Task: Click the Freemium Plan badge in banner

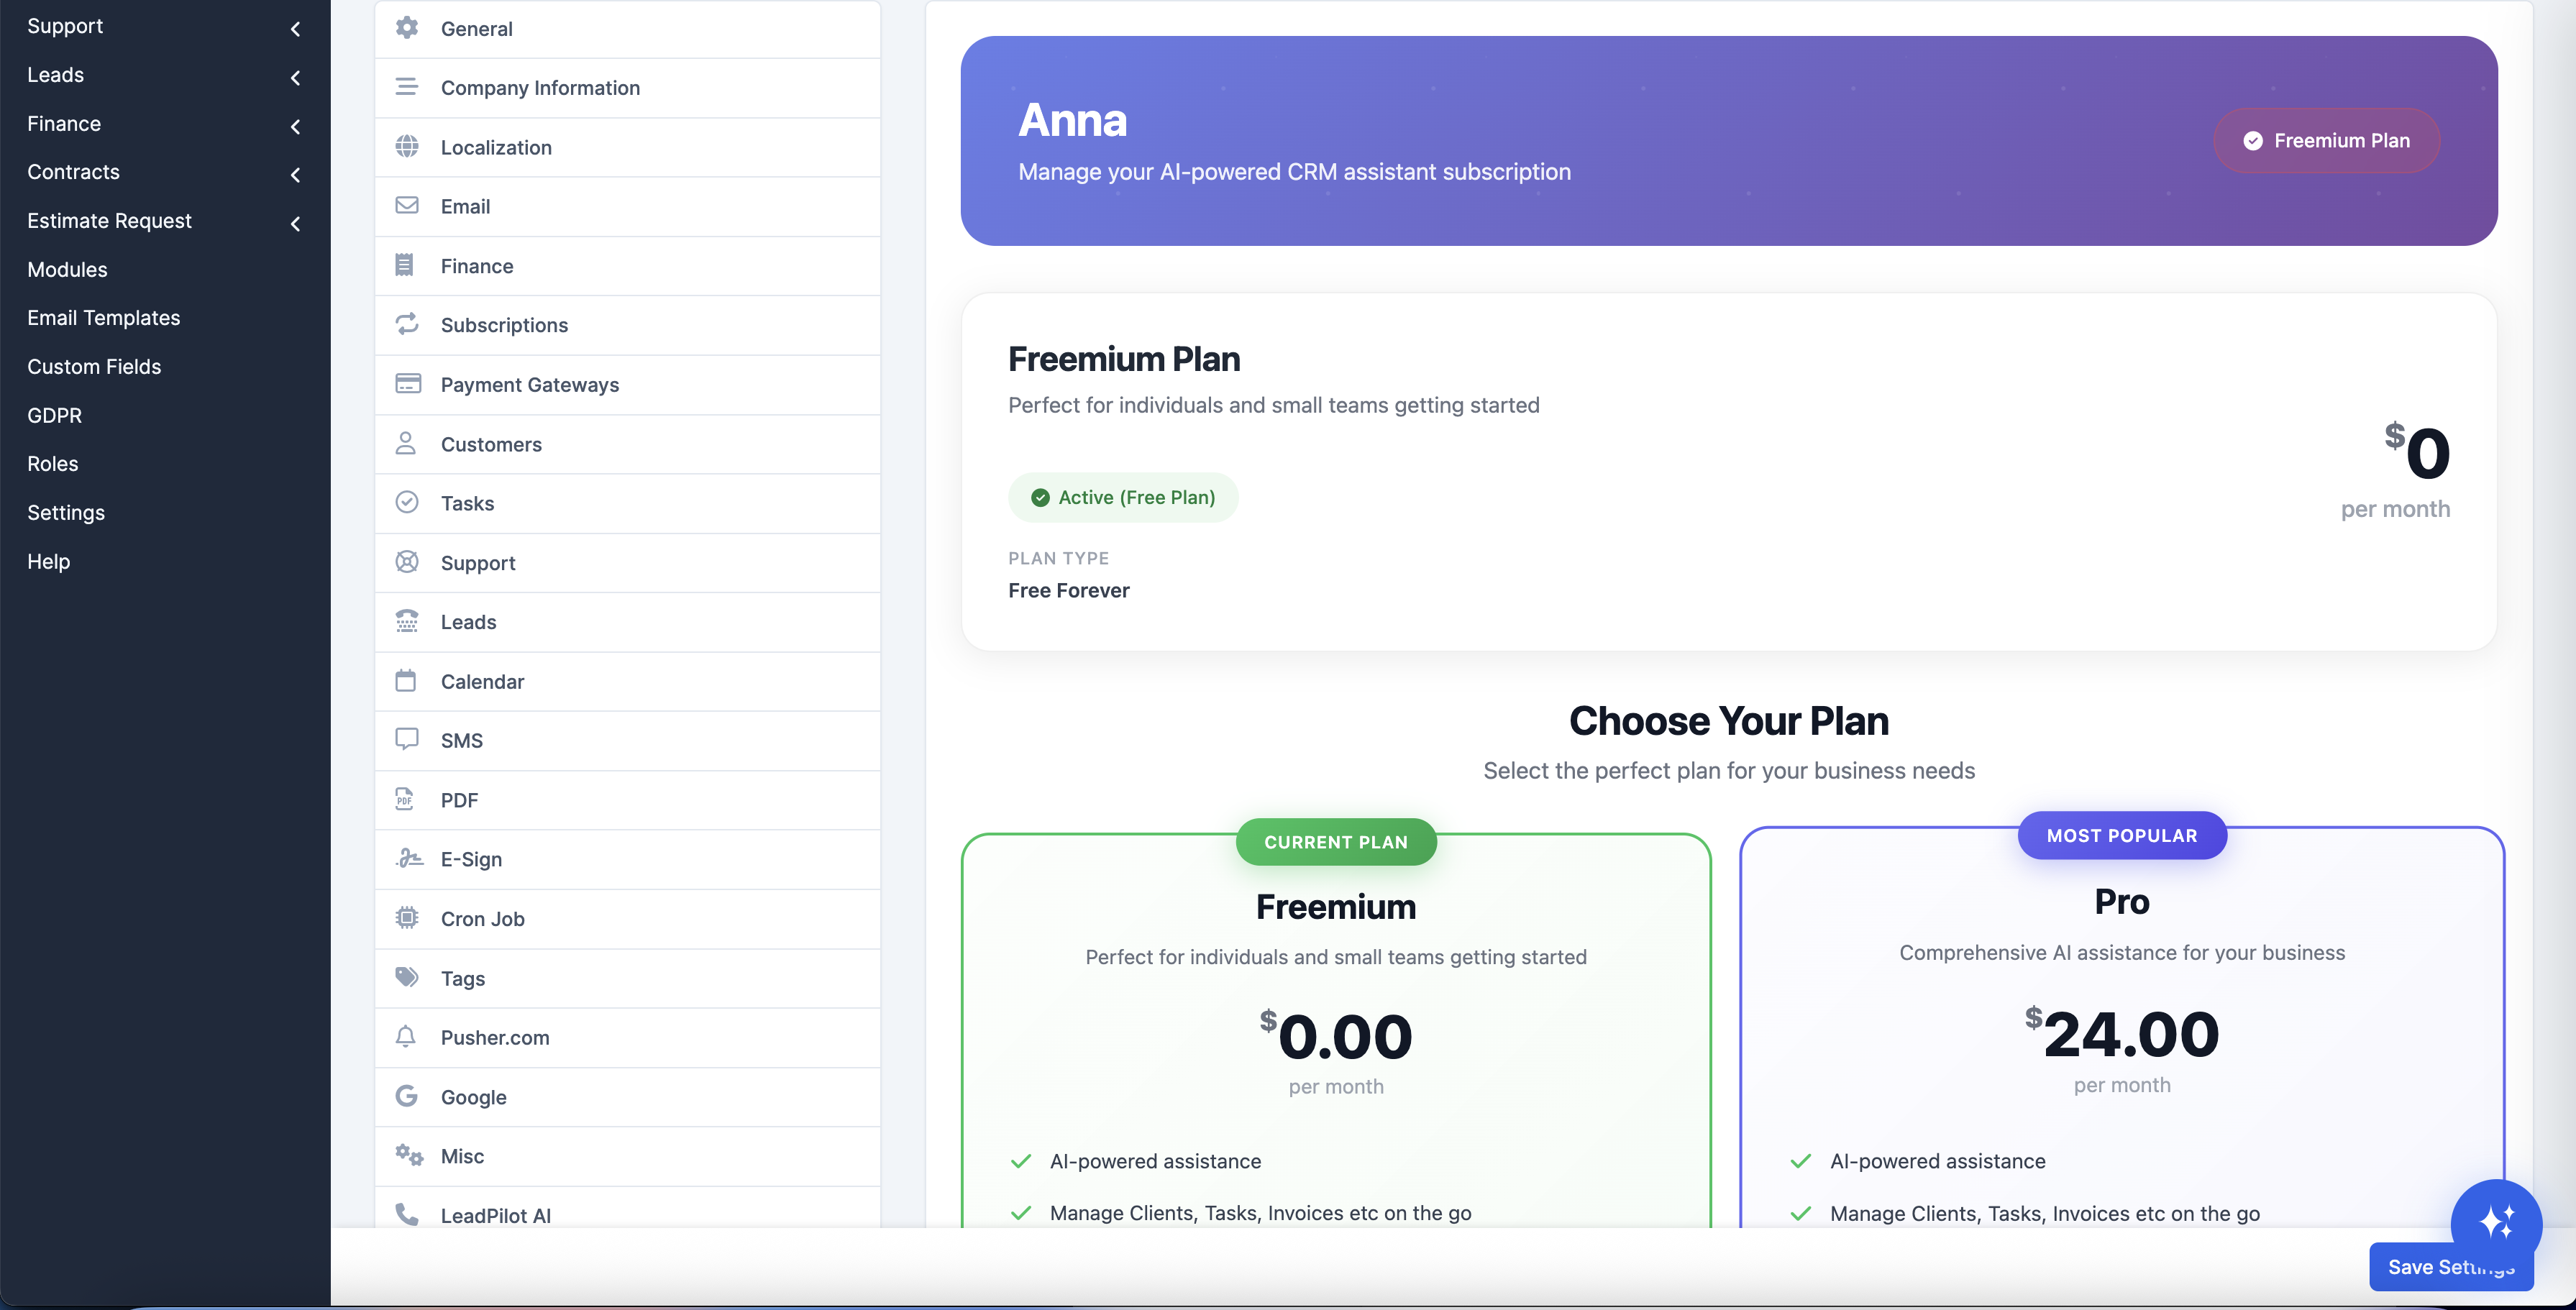Action: click(x=2326, y=141)
